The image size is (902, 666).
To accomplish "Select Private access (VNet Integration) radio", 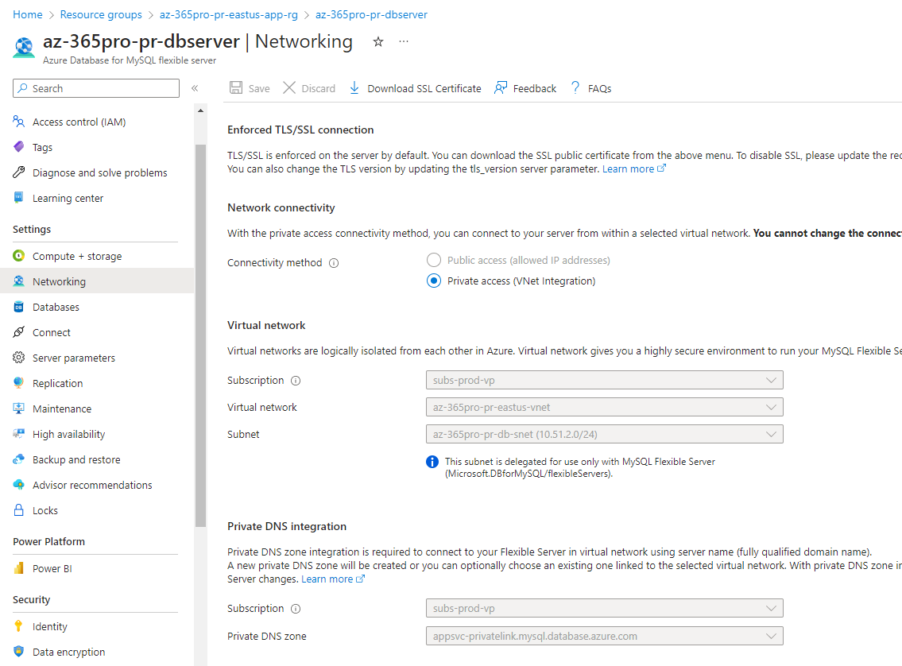I will pyautogui.click(x=434, y=281).
